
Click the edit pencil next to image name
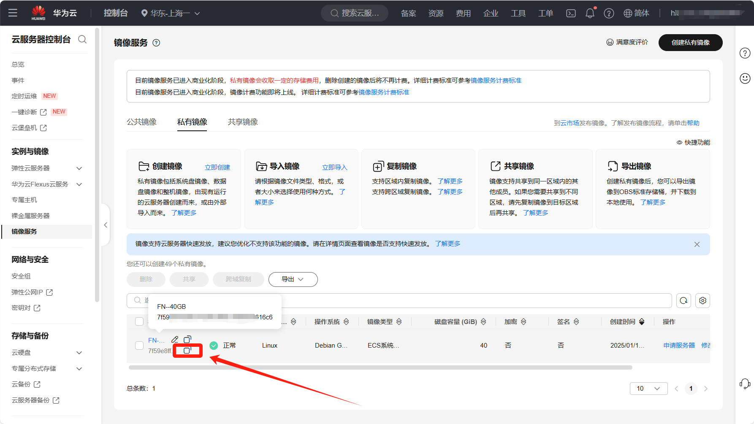click(175, 340)
